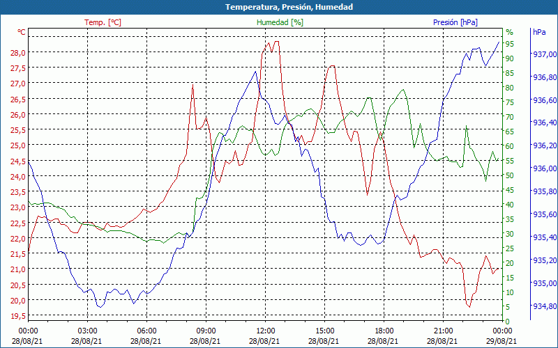Click the '85' humidity axis value
558x348 pixels.
[x=510, y=73]
